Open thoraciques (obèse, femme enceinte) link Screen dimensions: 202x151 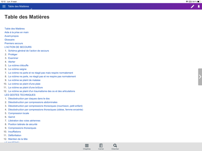point(46,110)
